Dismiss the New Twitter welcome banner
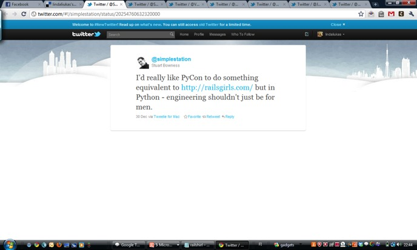 pos(338,24)
